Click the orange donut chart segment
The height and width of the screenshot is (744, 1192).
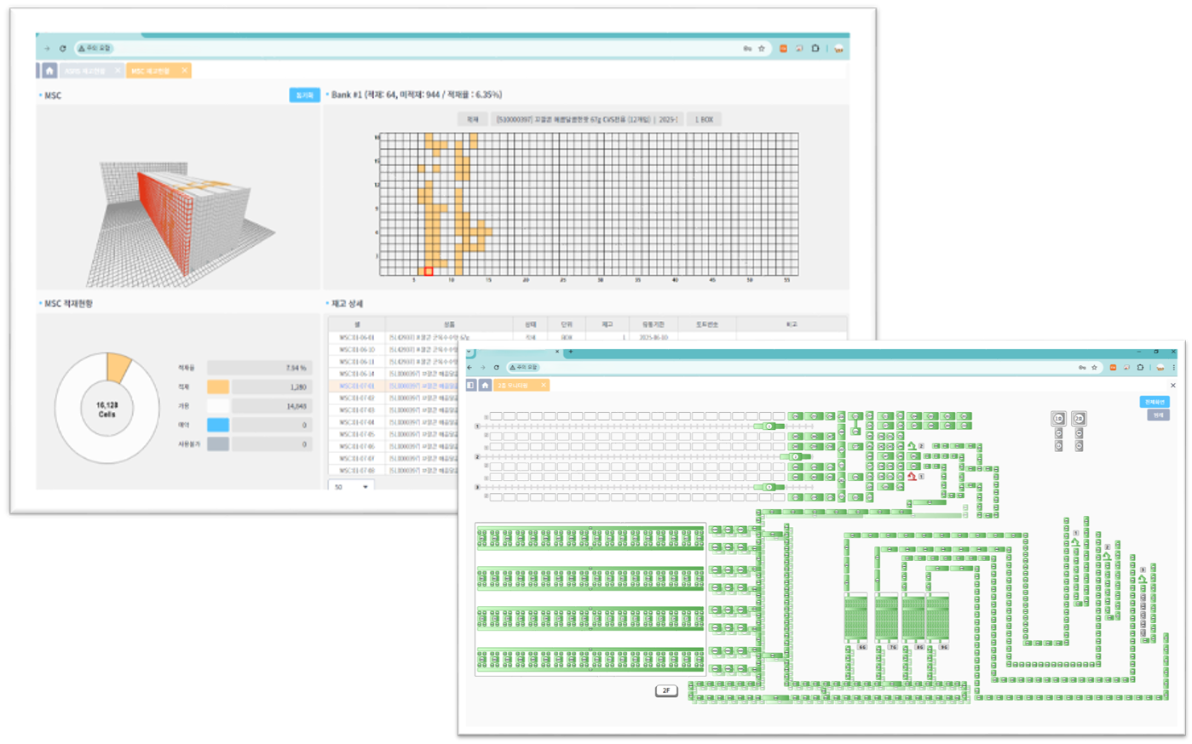pos(118,367)
